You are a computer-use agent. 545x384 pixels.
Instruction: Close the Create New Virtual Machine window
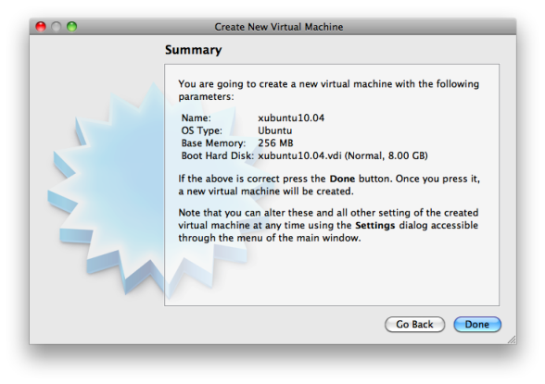pos(41,27)
